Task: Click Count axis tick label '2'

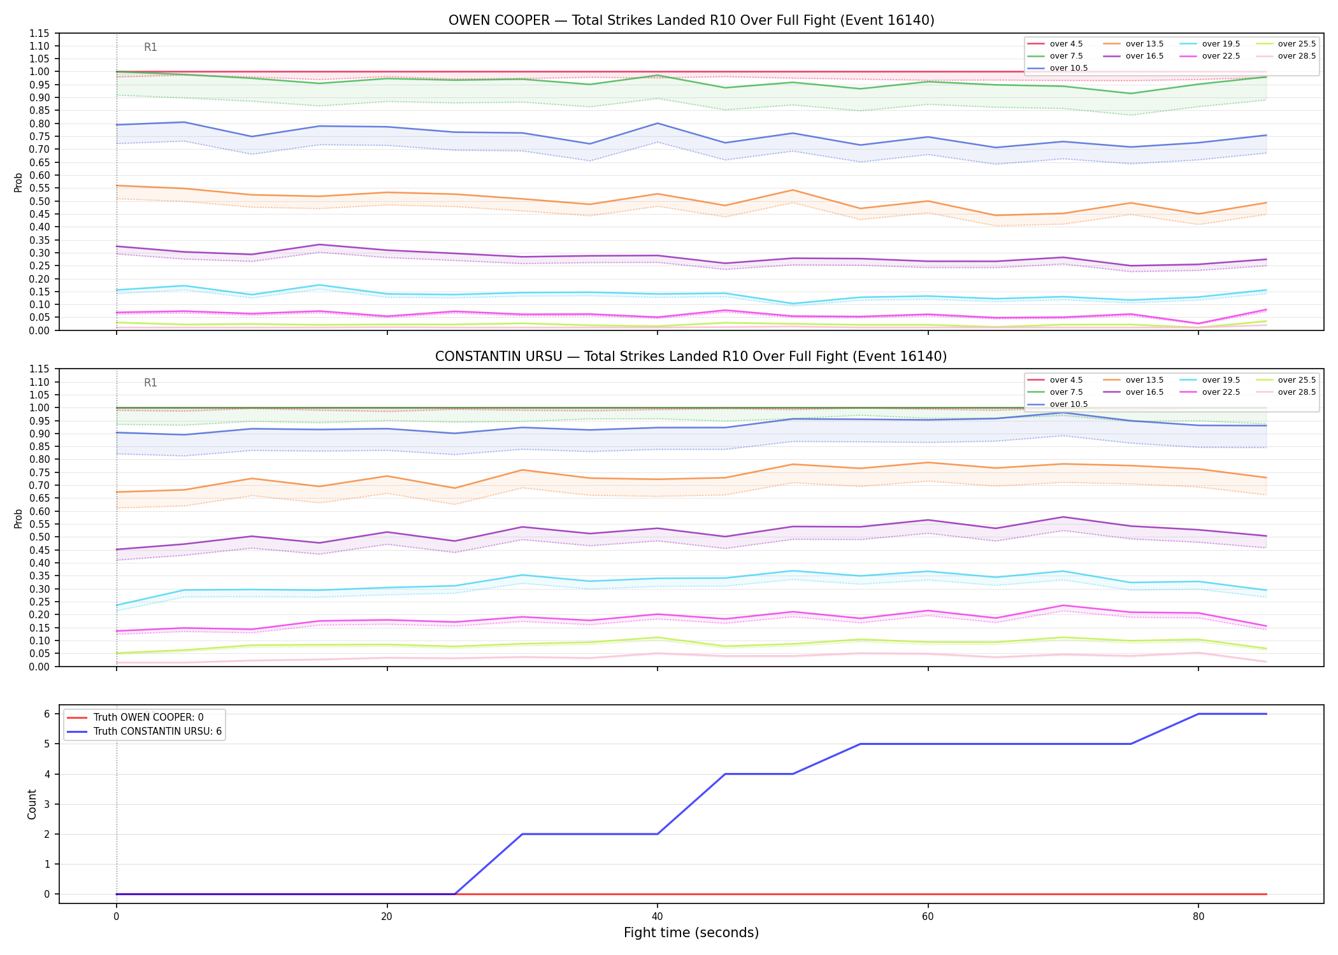Action: pos(47,834)
